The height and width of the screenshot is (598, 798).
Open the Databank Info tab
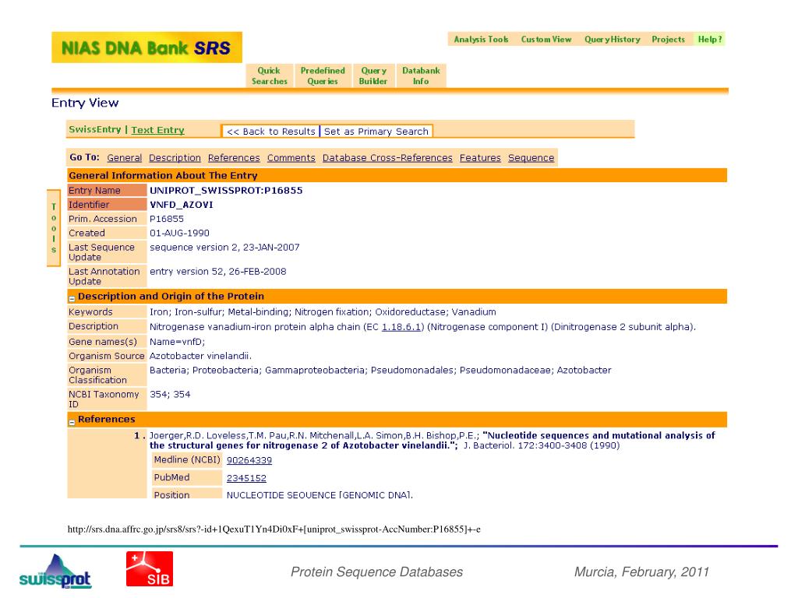(x=421, y=76)
